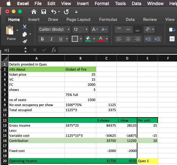Open Copy options dropdown arrow

30,34
